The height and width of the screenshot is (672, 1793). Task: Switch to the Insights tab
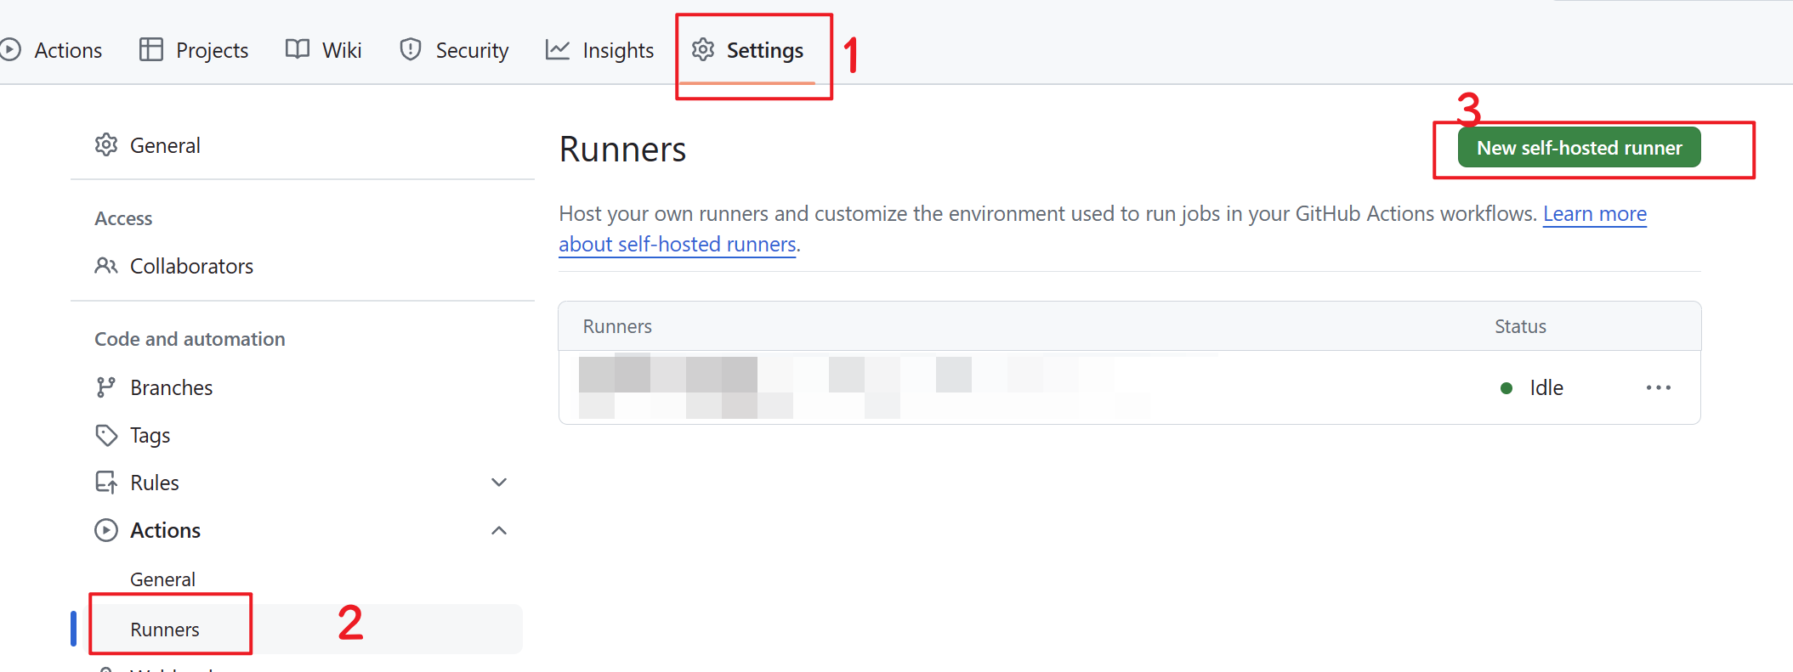[617, 50]
